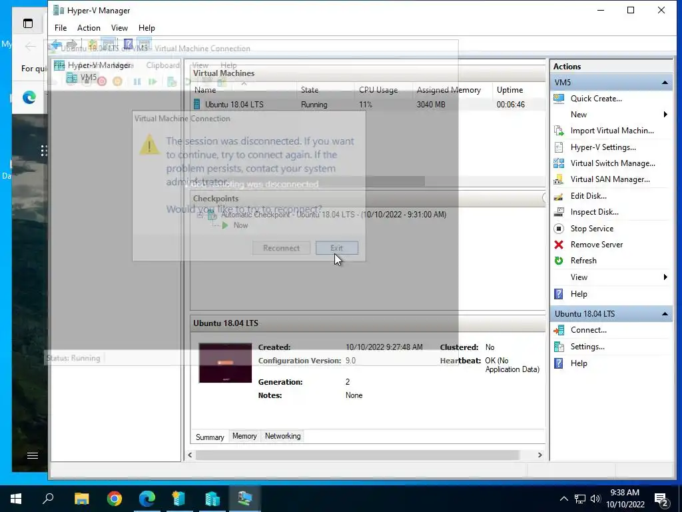
Task: Click the horizontal scrollbar thumb in details pane
Action: point(358,455)
